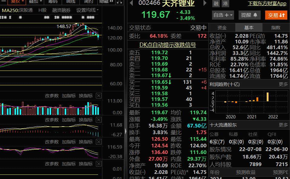This screenshot has height=179, width=290.
Task: Switch to the 基本 tab
Action: [249, 28]
